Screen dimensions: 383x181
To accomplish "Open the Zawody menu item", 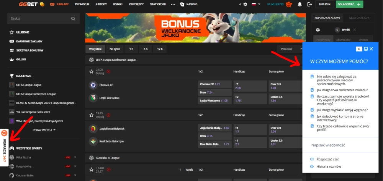I will coord(101,4).
